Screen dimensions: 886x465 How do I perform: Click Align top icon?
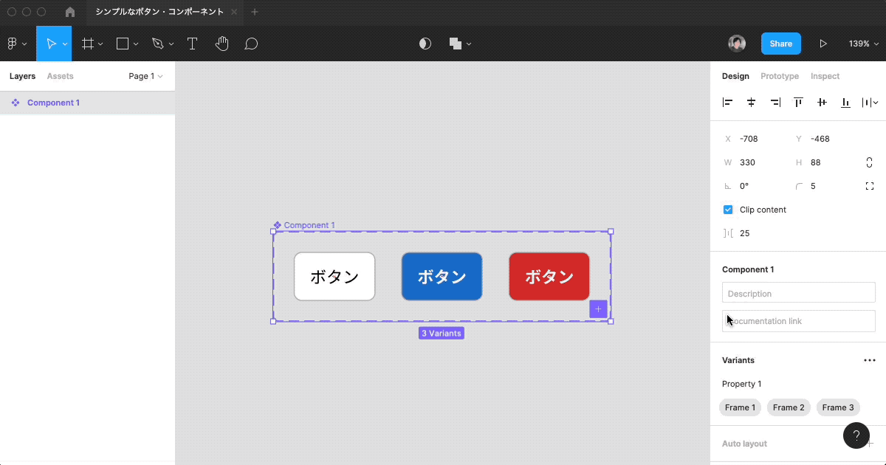coord(798,103)
